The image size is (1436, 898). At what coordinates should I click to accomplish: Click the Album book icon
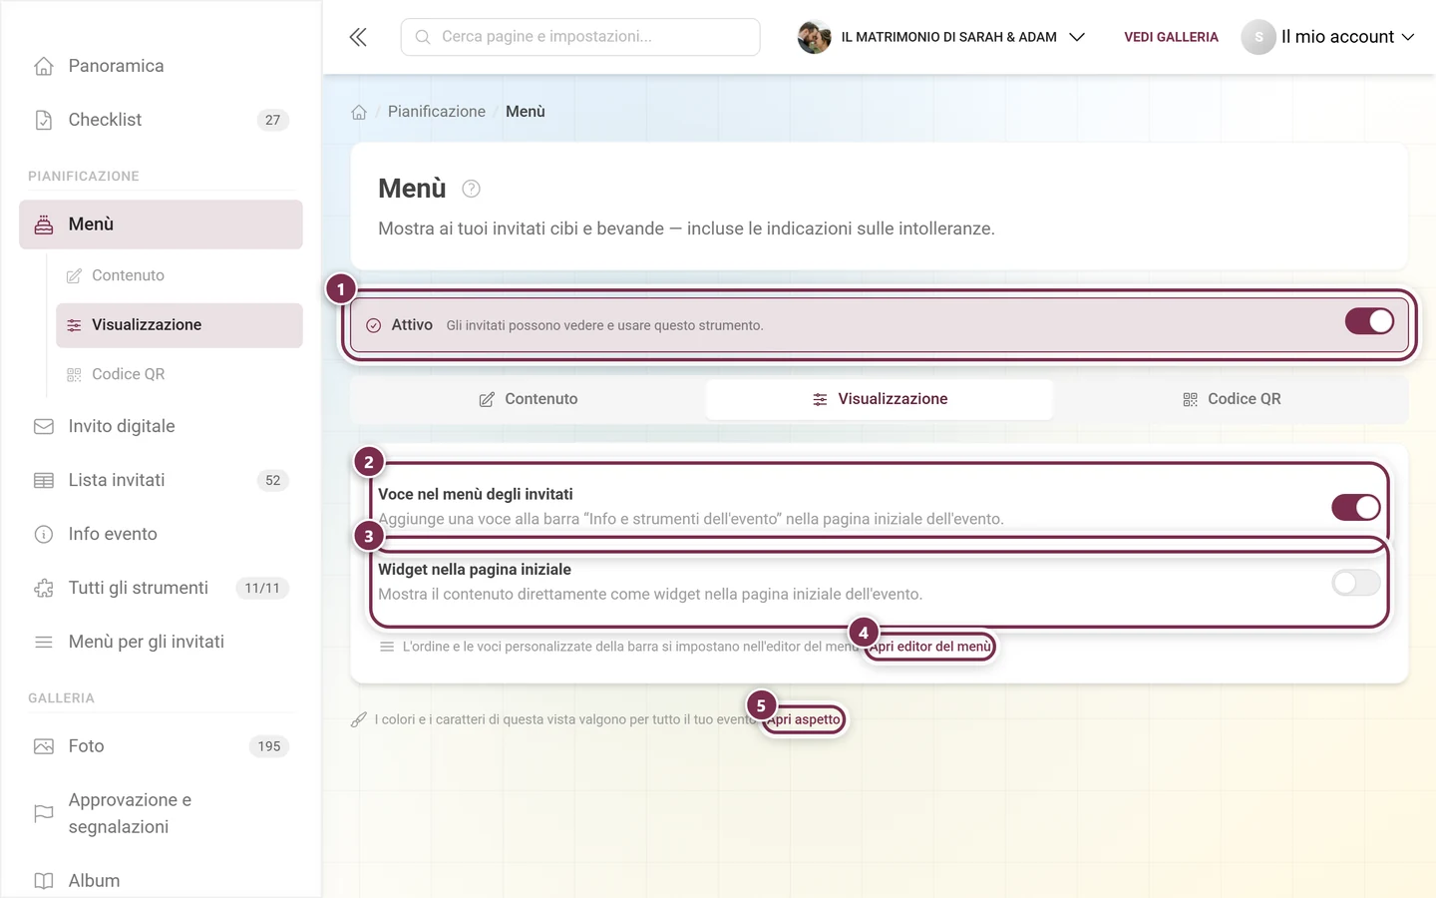coord(44,881)
